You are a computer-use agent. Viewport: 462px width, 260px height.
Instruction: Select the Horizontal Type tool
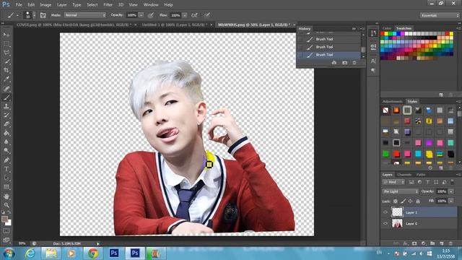pyautogui.click(x=6, y=169)
